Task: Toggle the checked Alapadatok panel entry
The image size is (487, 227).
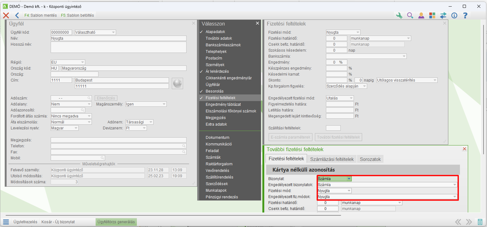Action: 215,32
